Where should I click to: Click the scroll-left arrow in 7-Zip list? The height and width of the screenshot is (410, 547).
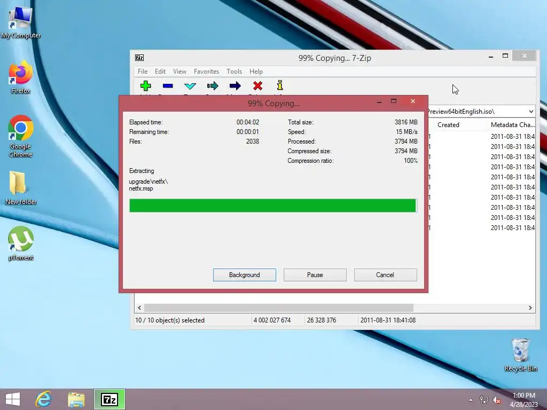coord(139,308)
